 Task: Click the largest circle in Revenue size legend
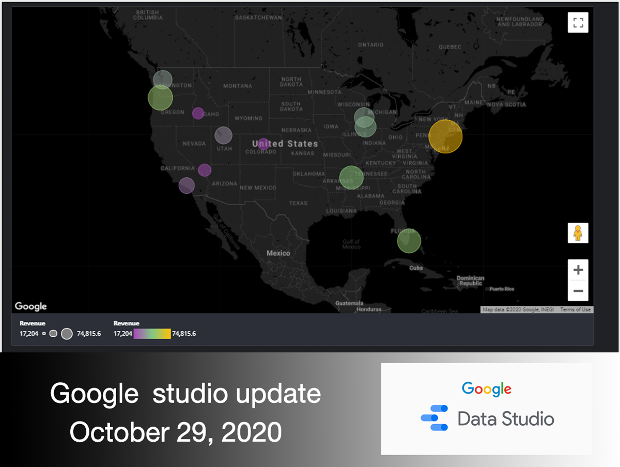click(x=67, y=334)
